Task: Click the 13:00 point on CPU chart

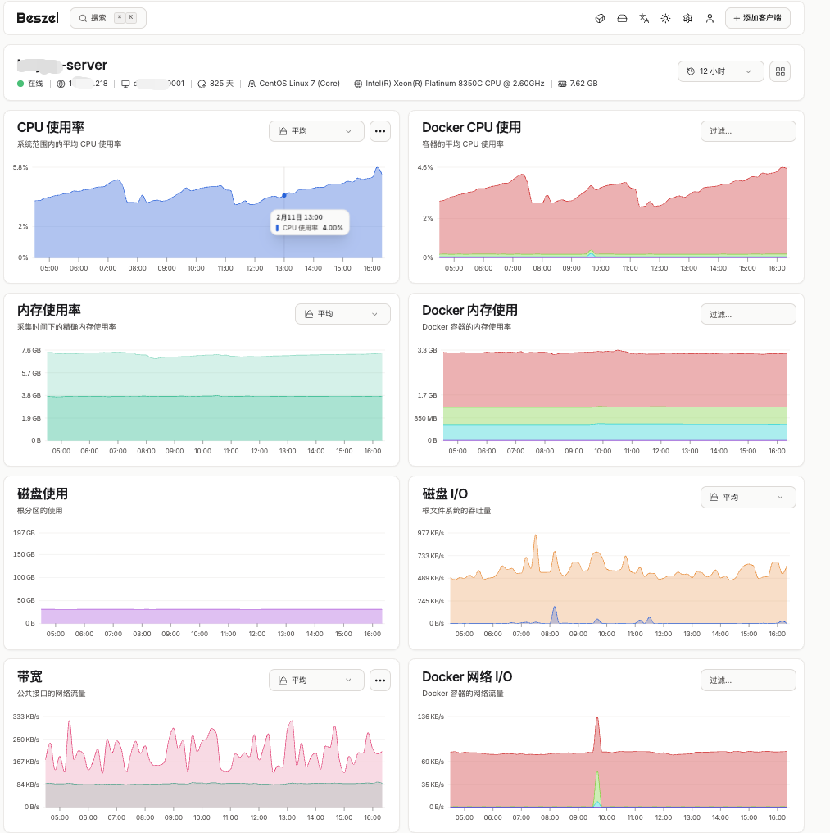Action: tap(284, 195)
